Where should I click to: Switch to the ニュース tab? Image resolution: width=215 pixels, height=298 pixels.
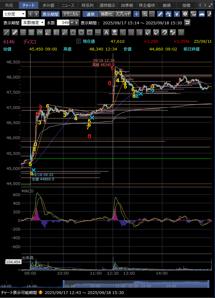coord(68,5)
